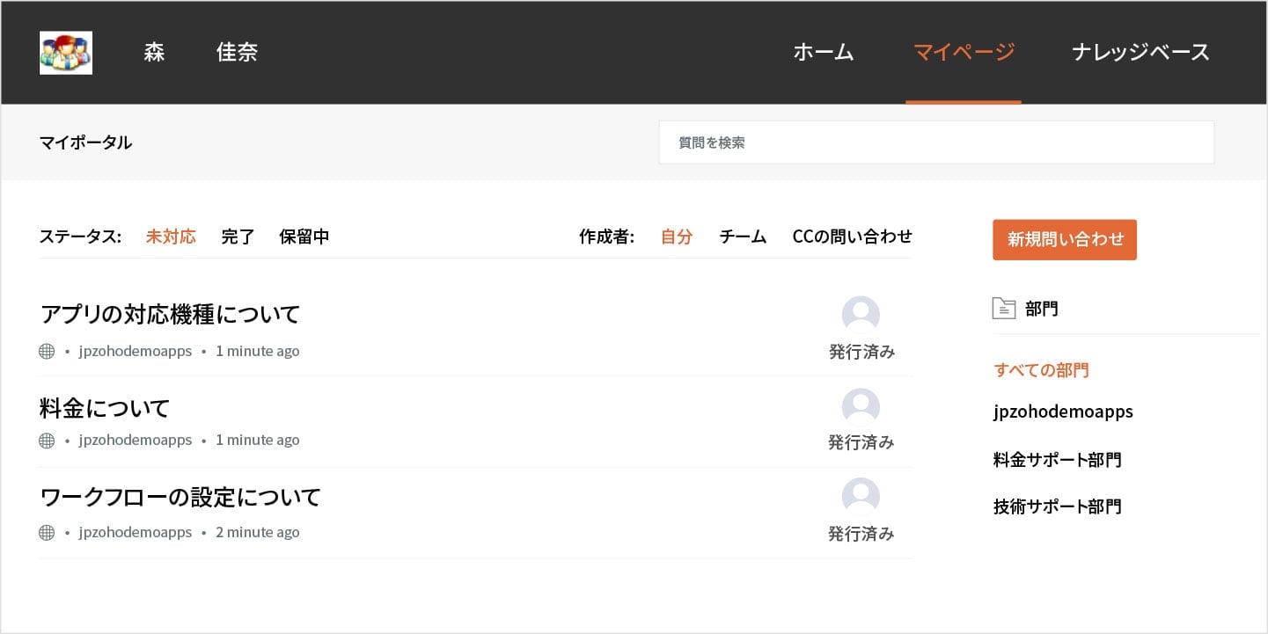
Task: Select 技術サポート部門 department
Action: click(x=1057, y=506)
